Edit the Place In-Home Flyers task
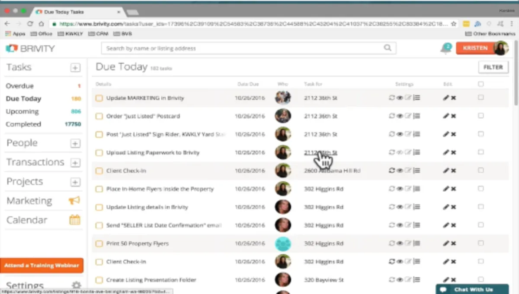The height and width of the screenshot is (294, 519). point(446,189)
